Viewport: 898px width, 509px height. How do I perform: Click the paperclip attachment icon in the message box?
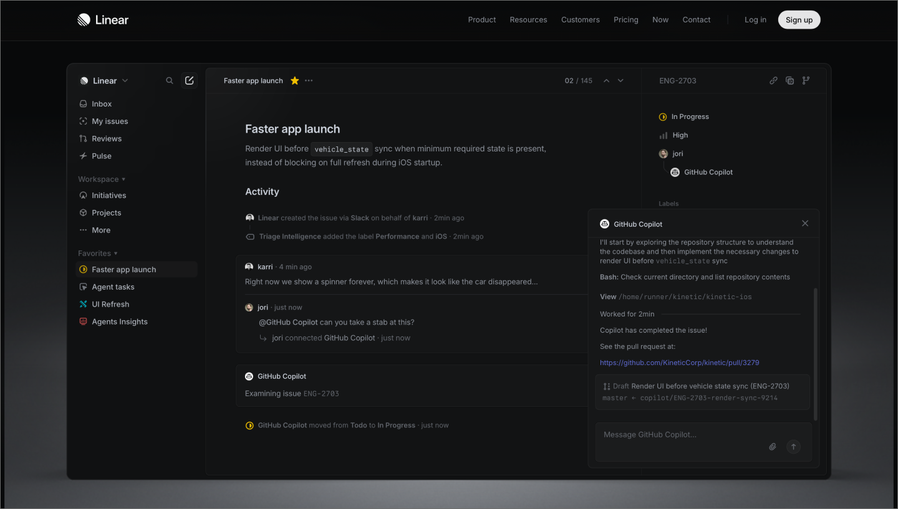773,447
